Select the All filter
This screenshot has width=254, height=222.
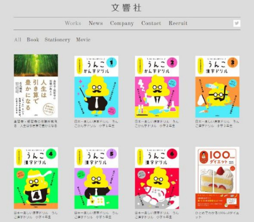tap(18, 39)
